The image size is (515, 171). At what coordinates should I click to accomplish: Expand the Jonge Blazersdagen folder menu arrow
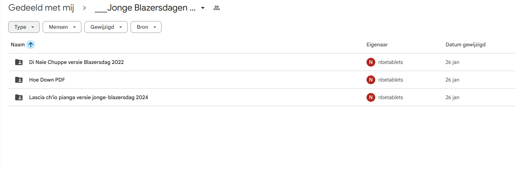click(203, 8)
